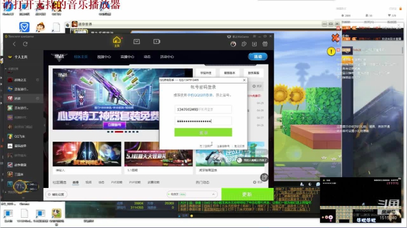
Task: Click the floating round icon at right edge
Action: pos(264,177)
